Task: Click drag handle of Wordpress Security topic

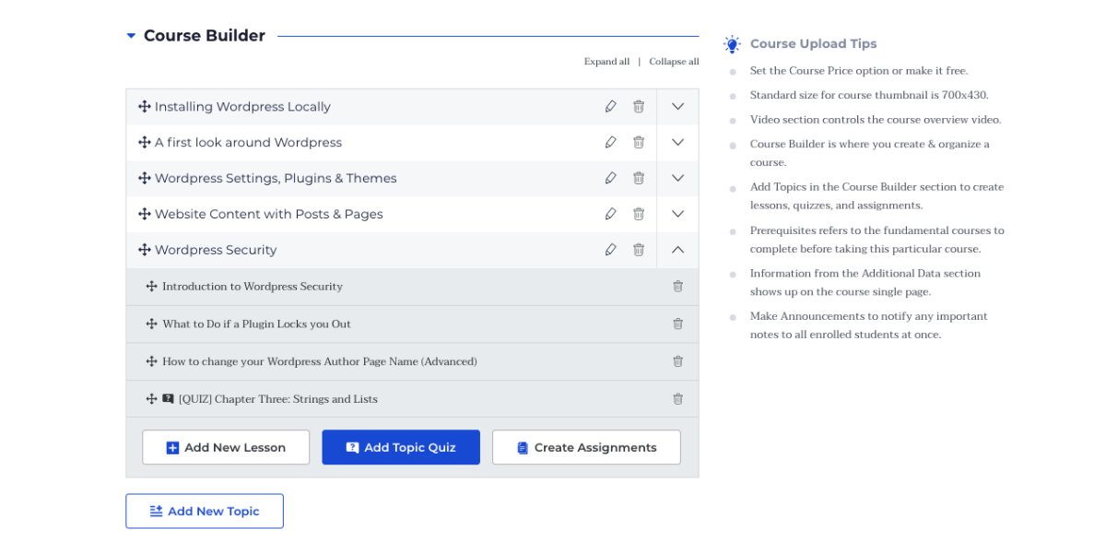Action: (145, 250)
